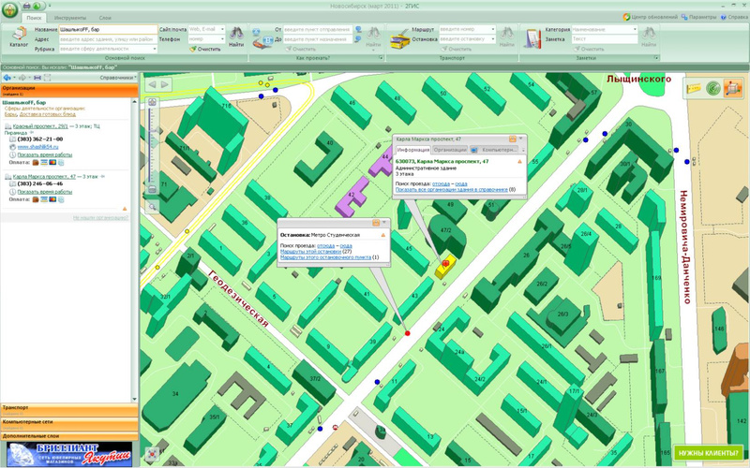Toggle the 3D buildings view icon
The height and width of the screenshot is (468, 750).
[x=733, y=89]
